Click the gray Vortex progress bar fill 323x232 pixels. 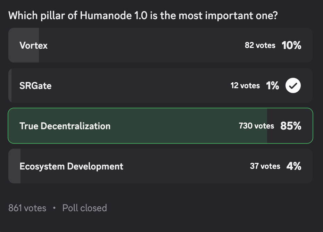(x=24, y=45)
